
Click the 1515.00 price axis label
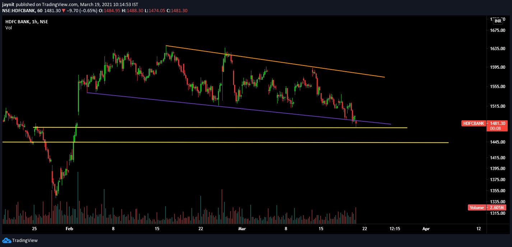click(x=498, y=106)
